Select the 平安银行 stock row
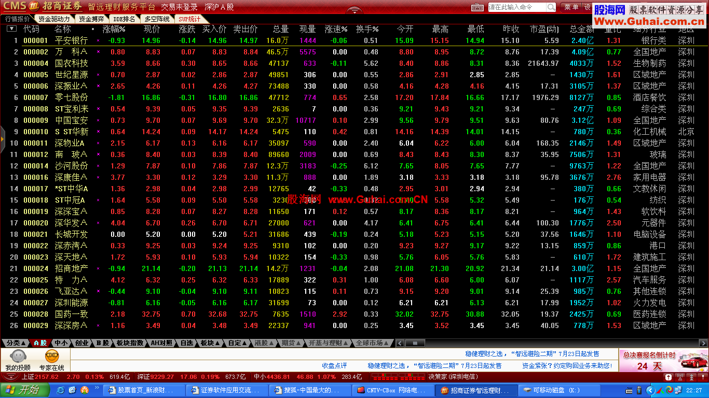The image size is (709, 398). pos(354,40)
